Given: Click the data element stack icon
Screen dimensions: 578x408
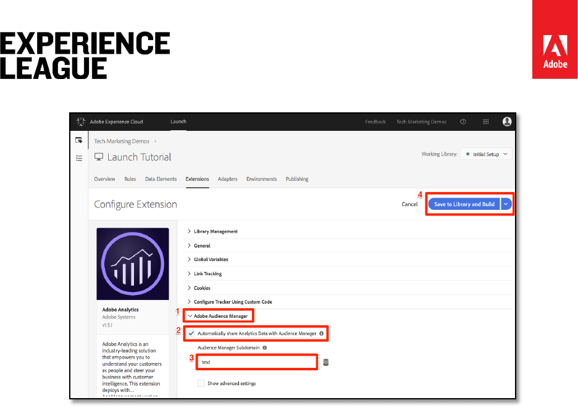Looking at the screenshot, I should pos(326,362).
